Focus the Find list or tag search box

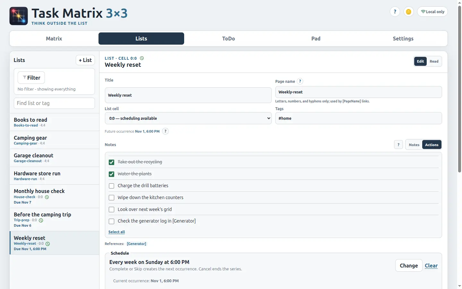pyautogui.click(x=55, y=103)
